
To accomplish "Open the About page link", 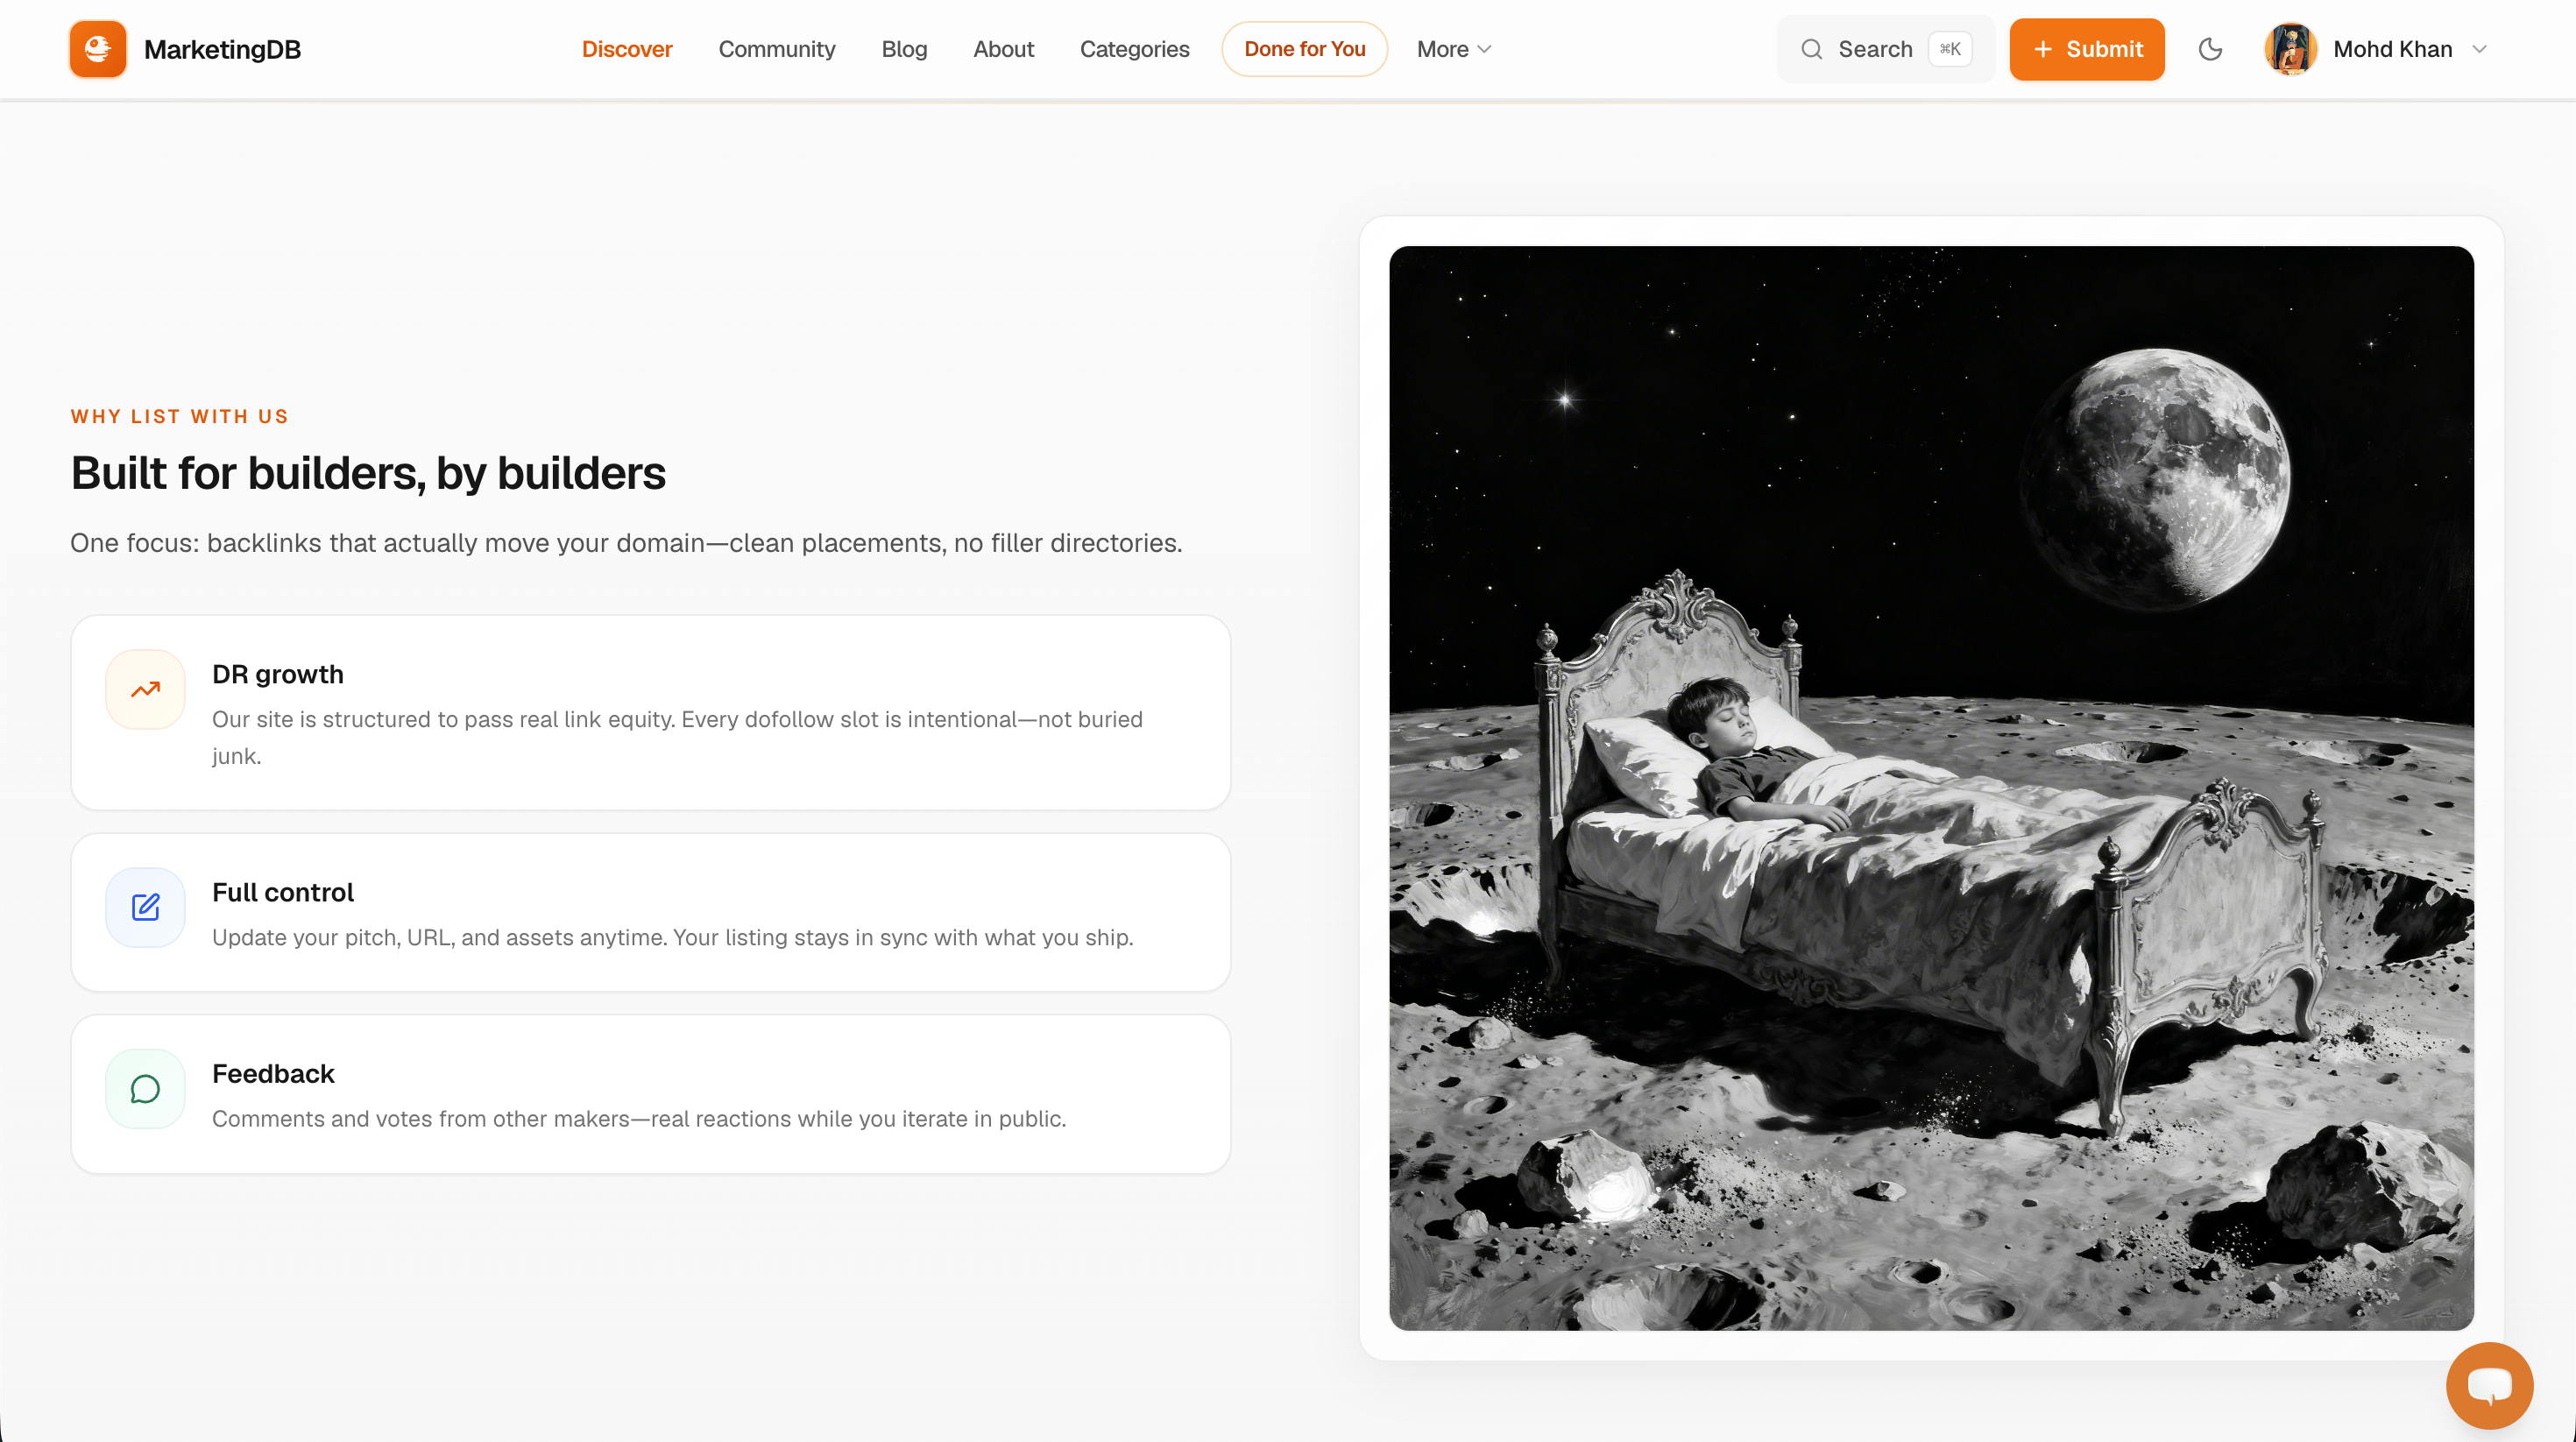I will [1003, 49].
